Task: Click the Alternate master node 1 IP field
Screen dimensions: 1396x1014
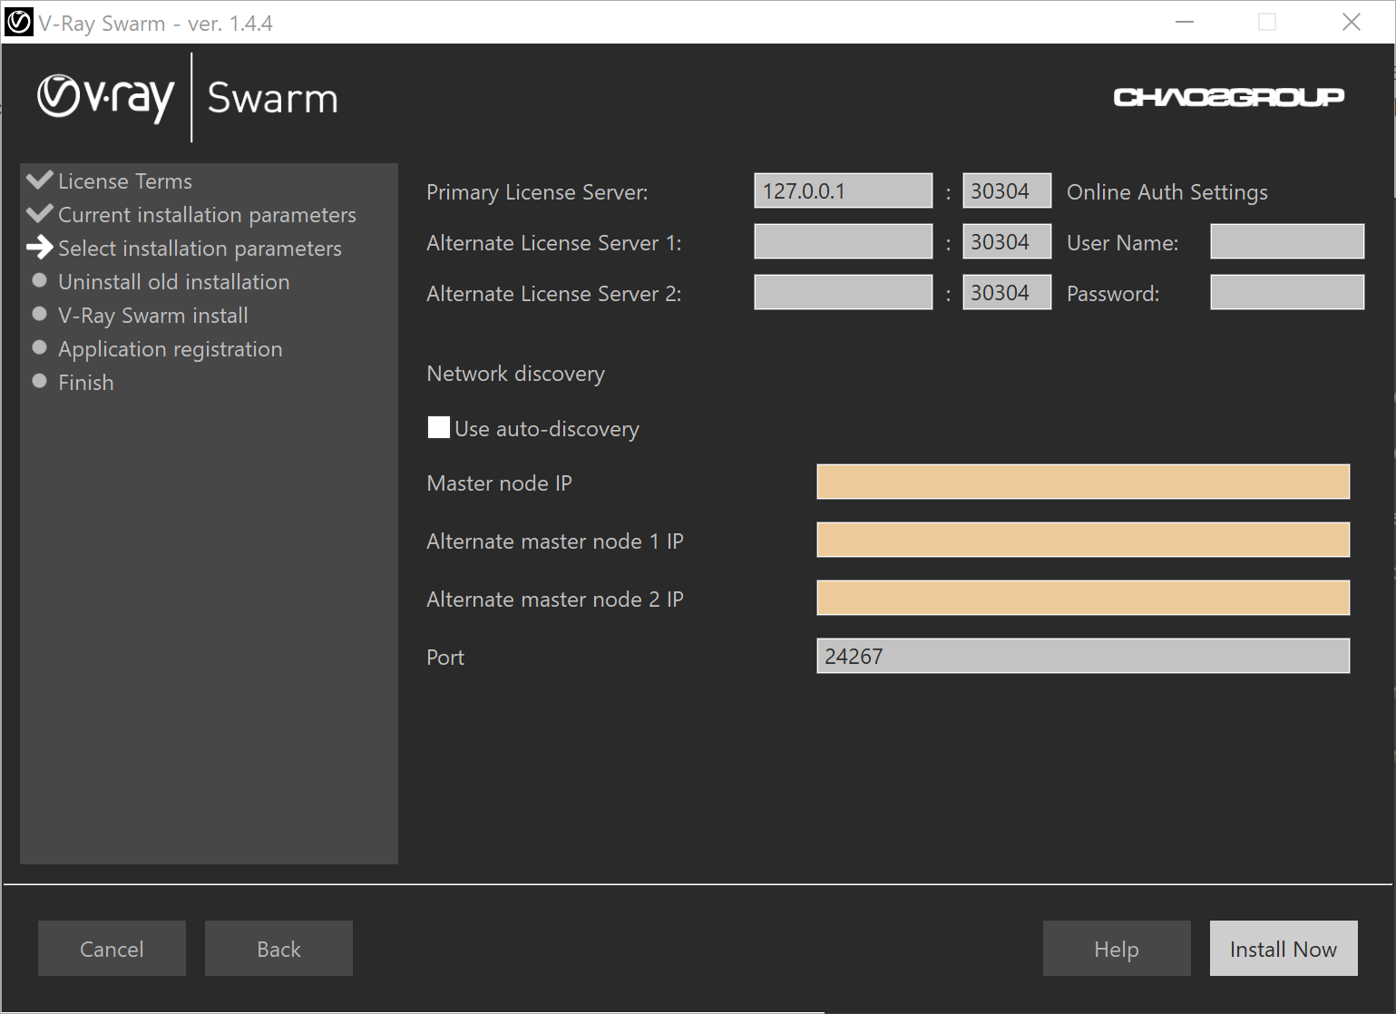Action: [x=1083, y=540]
